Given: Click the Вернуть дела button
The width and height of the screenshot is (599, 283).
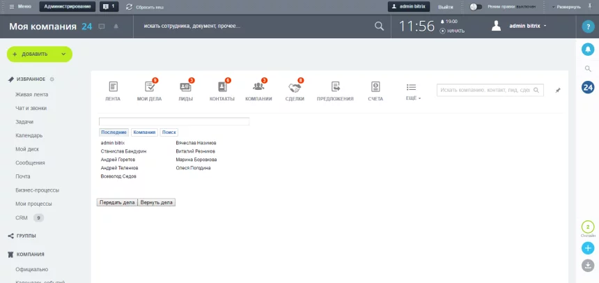Looking at the screenshot, I should [157, 202].
